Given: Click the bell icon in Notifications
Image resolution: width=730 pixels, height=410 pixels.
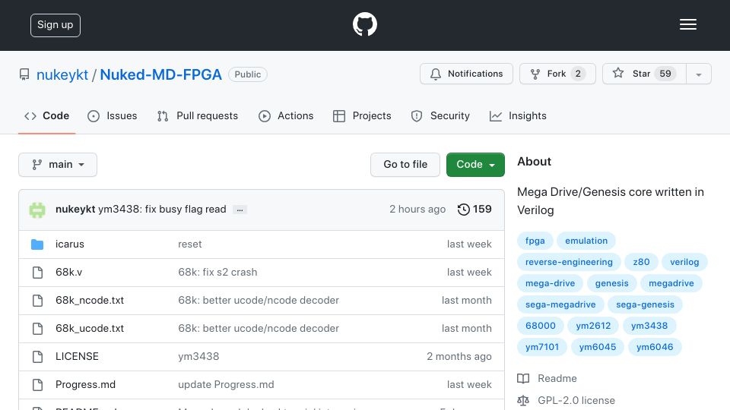Looking at the screenshot, I should [x=435, y=74].
